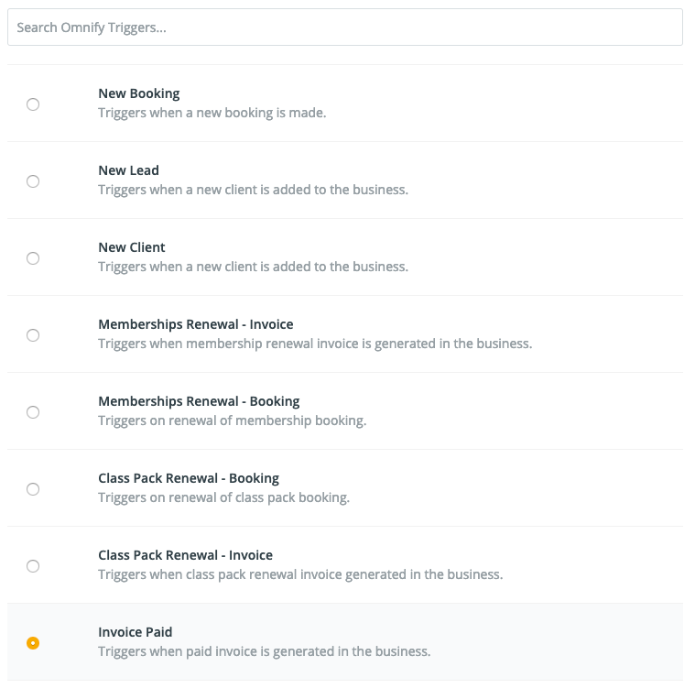The image size is (695, 688).
Task: Choose Memberships Renewal - Invoice radio button
Action: click(x=33, y=335)
